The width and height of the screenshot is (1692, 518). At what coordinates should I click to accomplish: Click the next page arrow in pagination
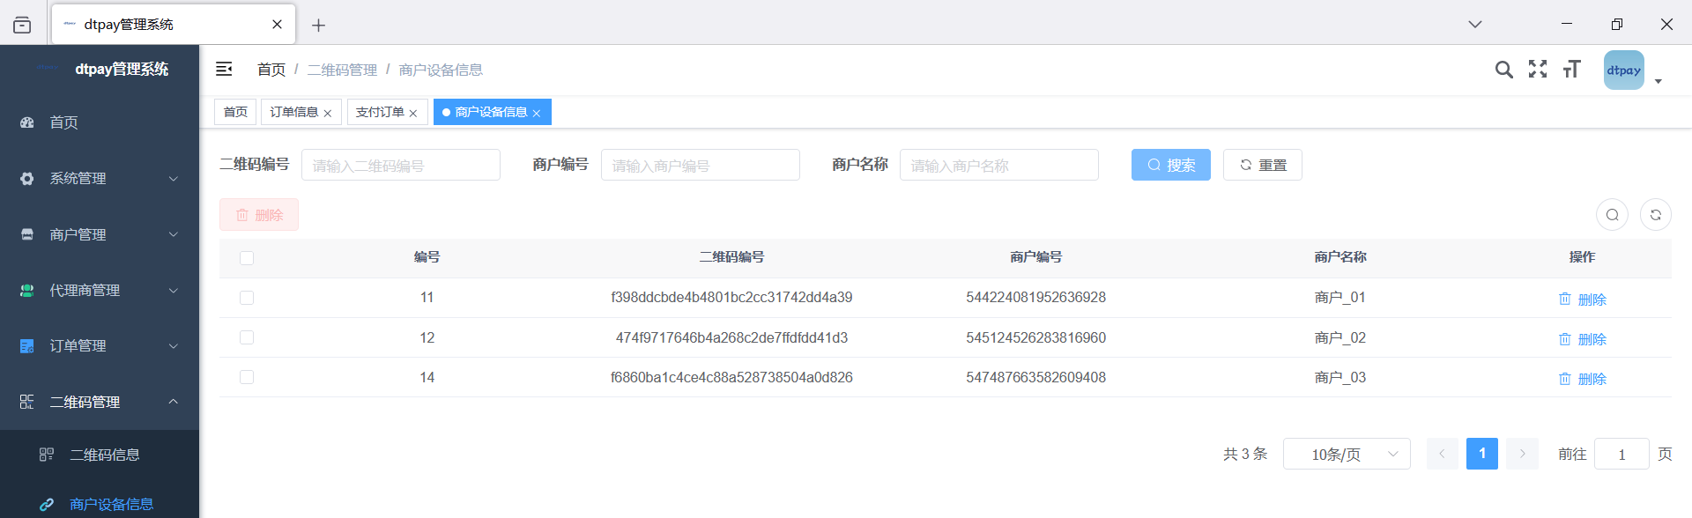click(1522, 454)
